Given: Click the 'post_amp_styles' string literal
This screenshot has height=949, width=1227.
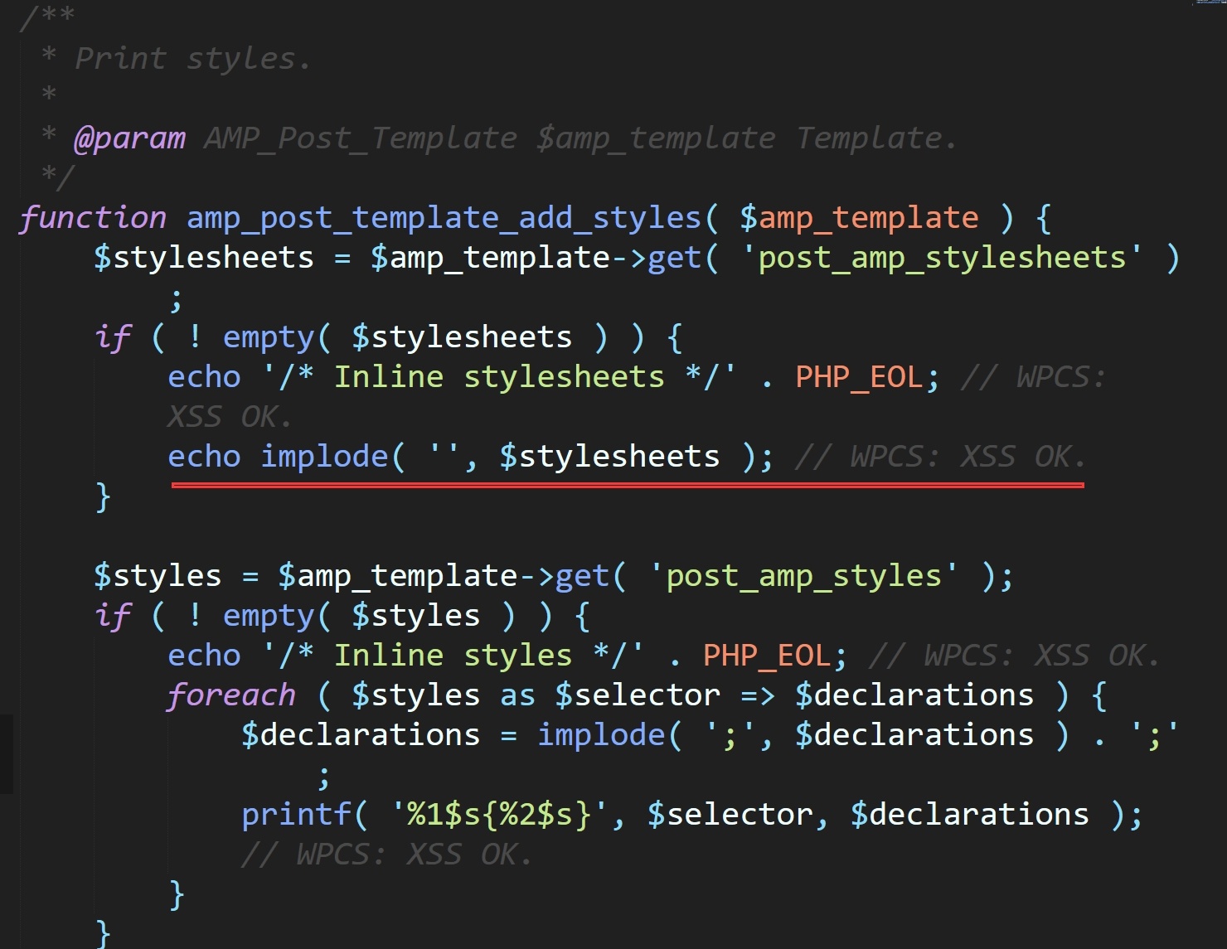Looking at the screenshot, I should click(803, 576).
